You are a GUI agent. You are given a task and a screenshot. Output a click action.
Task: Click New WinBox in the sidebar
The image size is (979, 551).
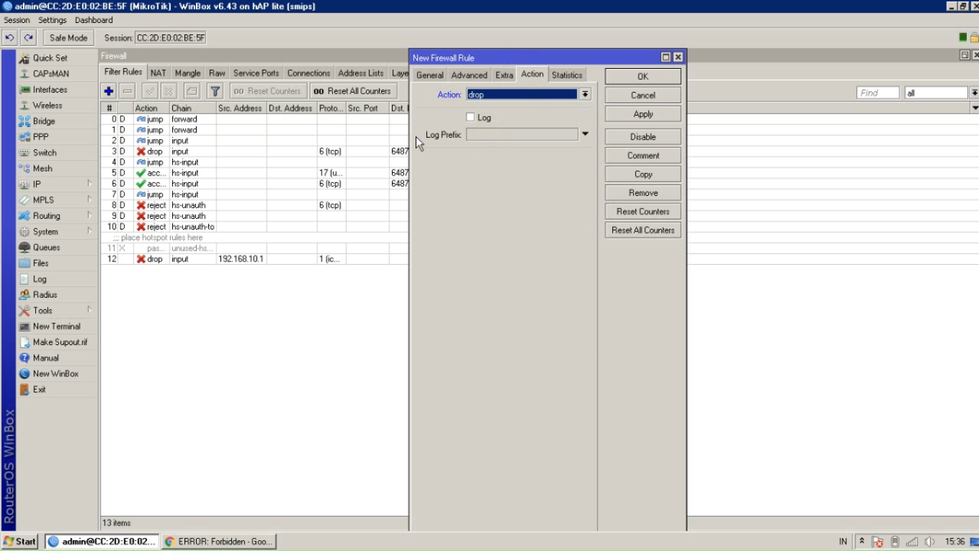point(57,374)
